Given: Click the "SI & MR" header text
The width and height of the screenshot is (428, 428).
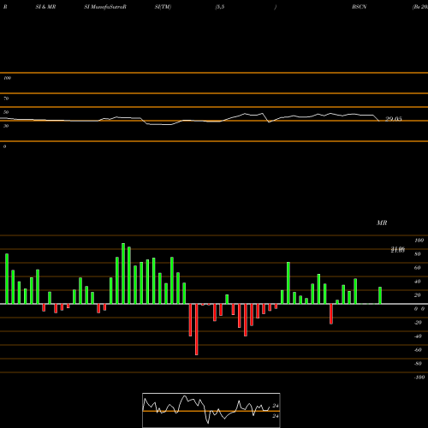Looking at the screenshot, I should (45, 7).
